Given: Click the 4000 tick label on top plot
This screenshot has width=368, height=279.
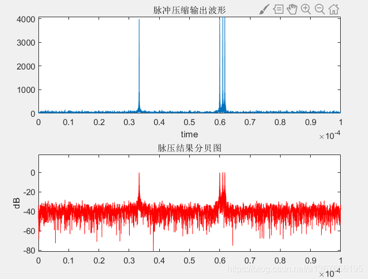Looking at the screenshot, I should pyautogui.click(x=26, y=19).
